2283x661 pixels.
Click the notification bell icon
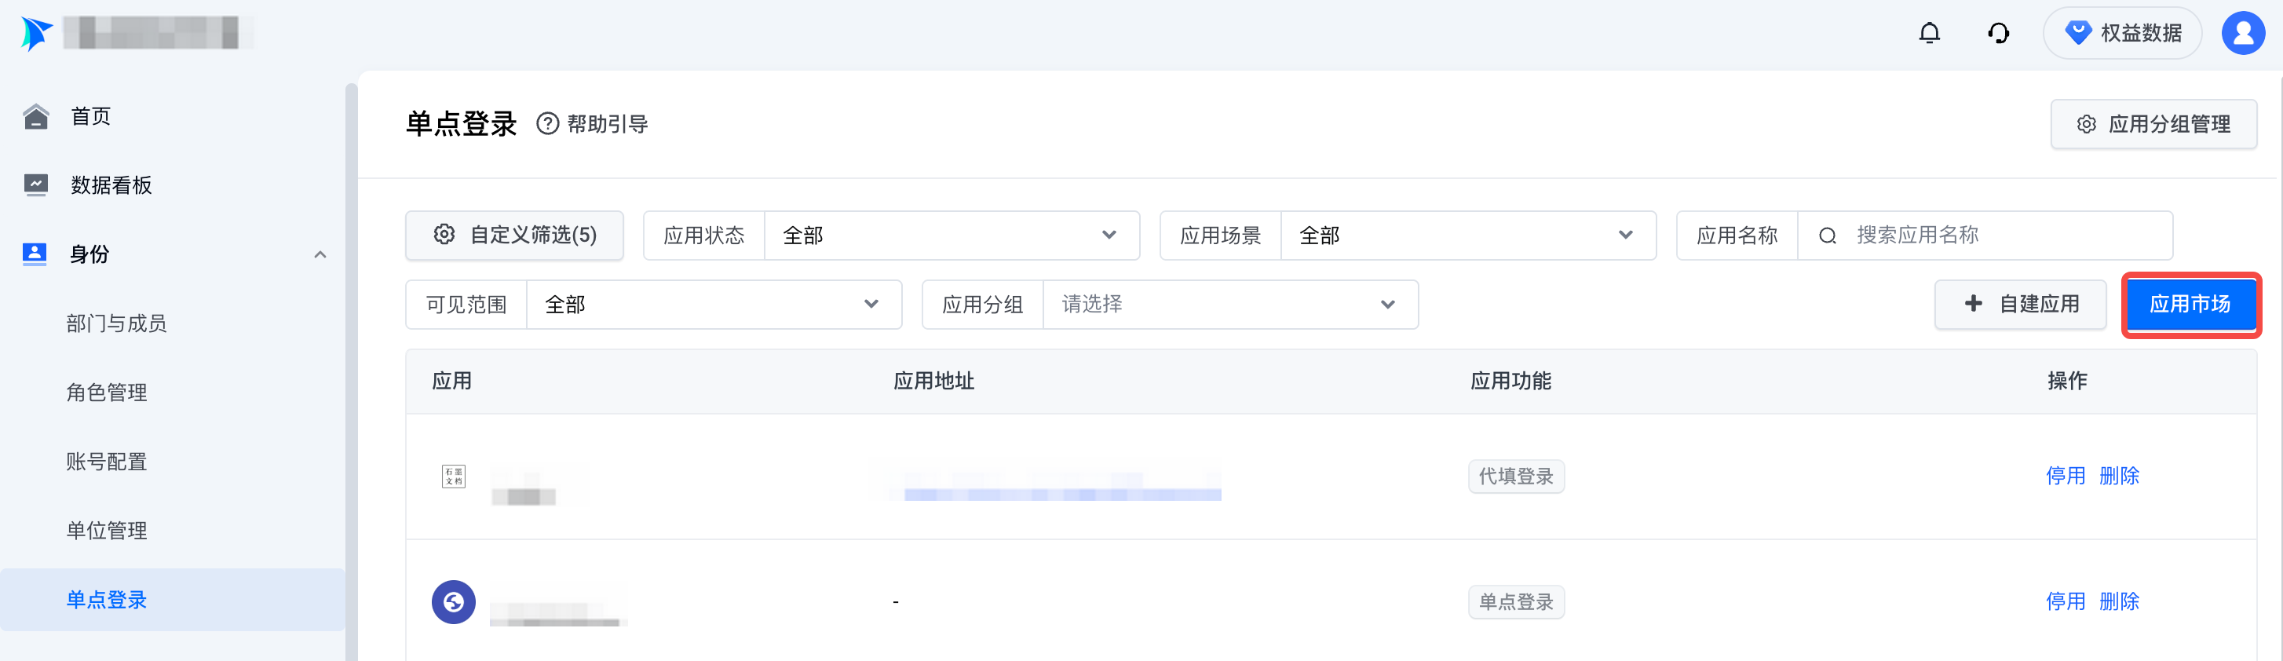click(x=1928, y=34)
